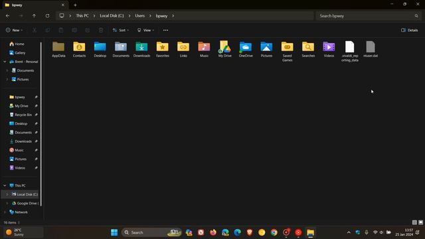Select the Desktop folder in file pane
This screenshot has width=425, height=239.
100,50
